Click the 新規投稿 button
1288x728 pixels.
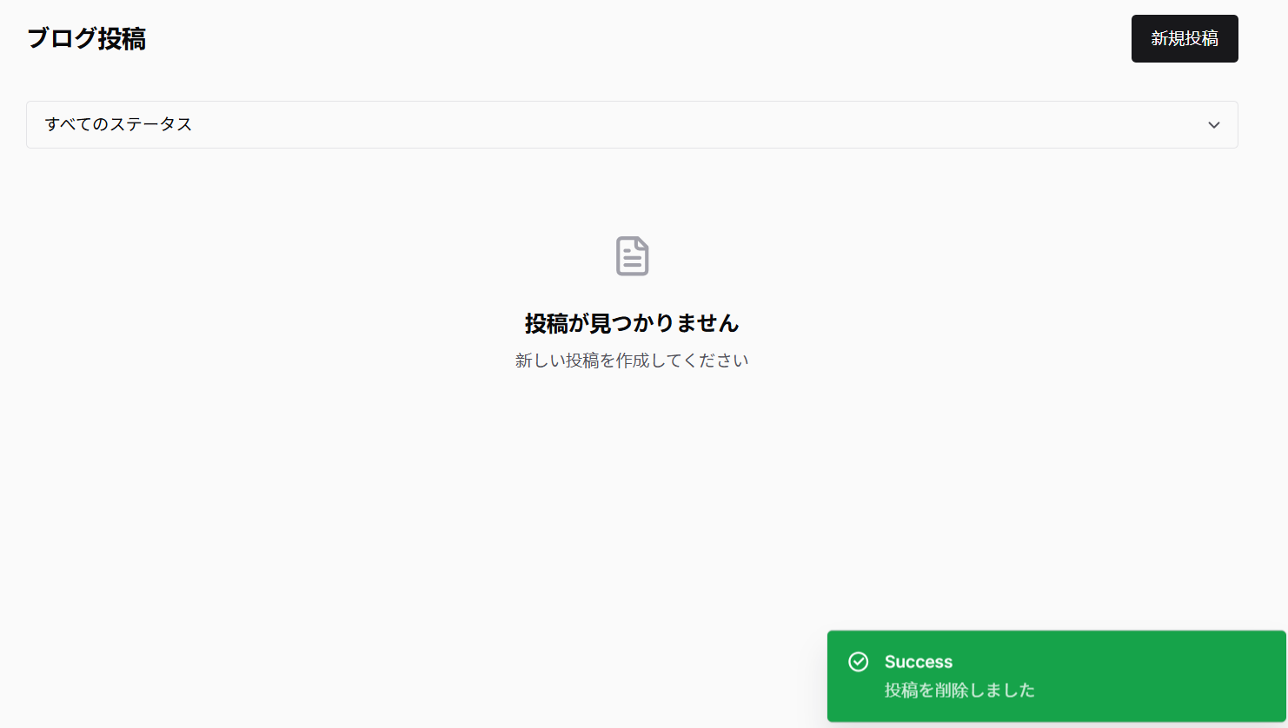1185,38
